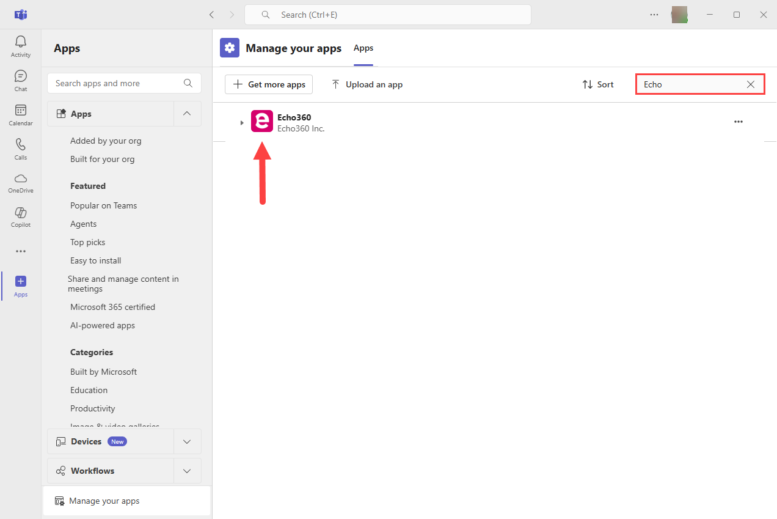Browse the Productivity category
This screenshot has width=777, height=519.
point(93,408)
